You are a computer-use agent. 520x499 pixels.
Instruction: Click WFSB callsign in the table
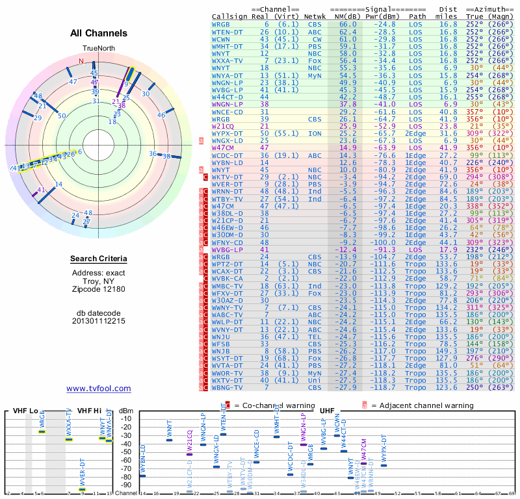point(220,344)
